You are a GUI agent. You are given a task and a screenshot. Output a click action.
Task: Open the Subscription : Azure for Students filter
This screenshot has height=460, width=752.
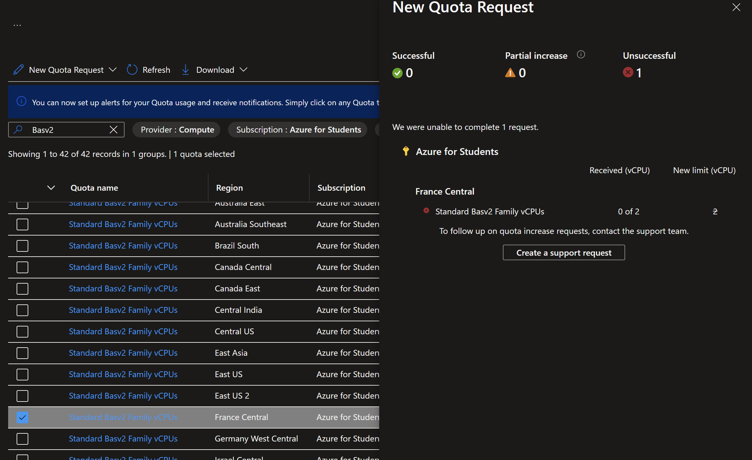tap(298, 130)
